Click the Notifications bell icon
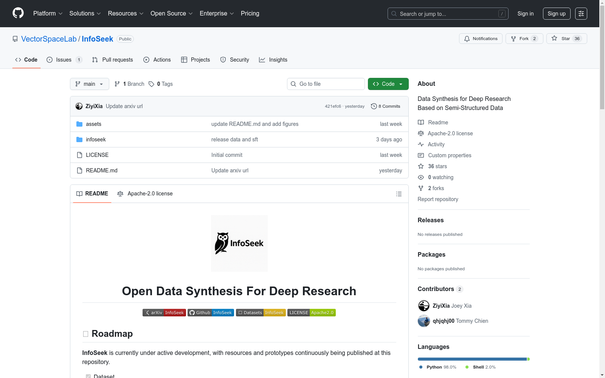 click(x=467, y=39)
